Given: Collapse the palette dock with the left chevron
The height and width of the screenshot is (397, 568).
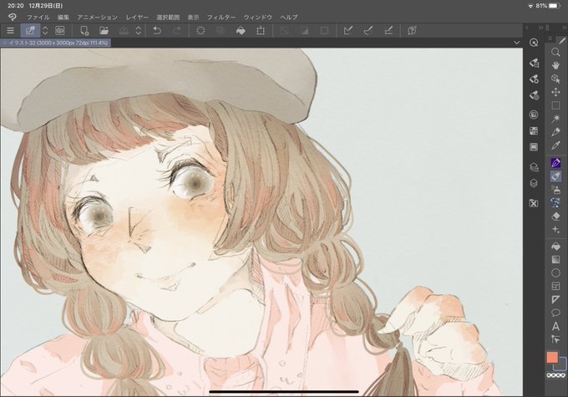Looking at the screenshot, I should coord(527,28).
